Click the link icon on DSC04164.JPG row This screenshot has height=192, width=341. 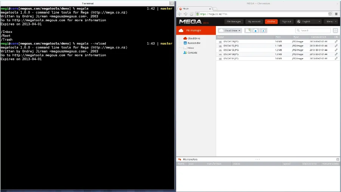tap(336, 58)
